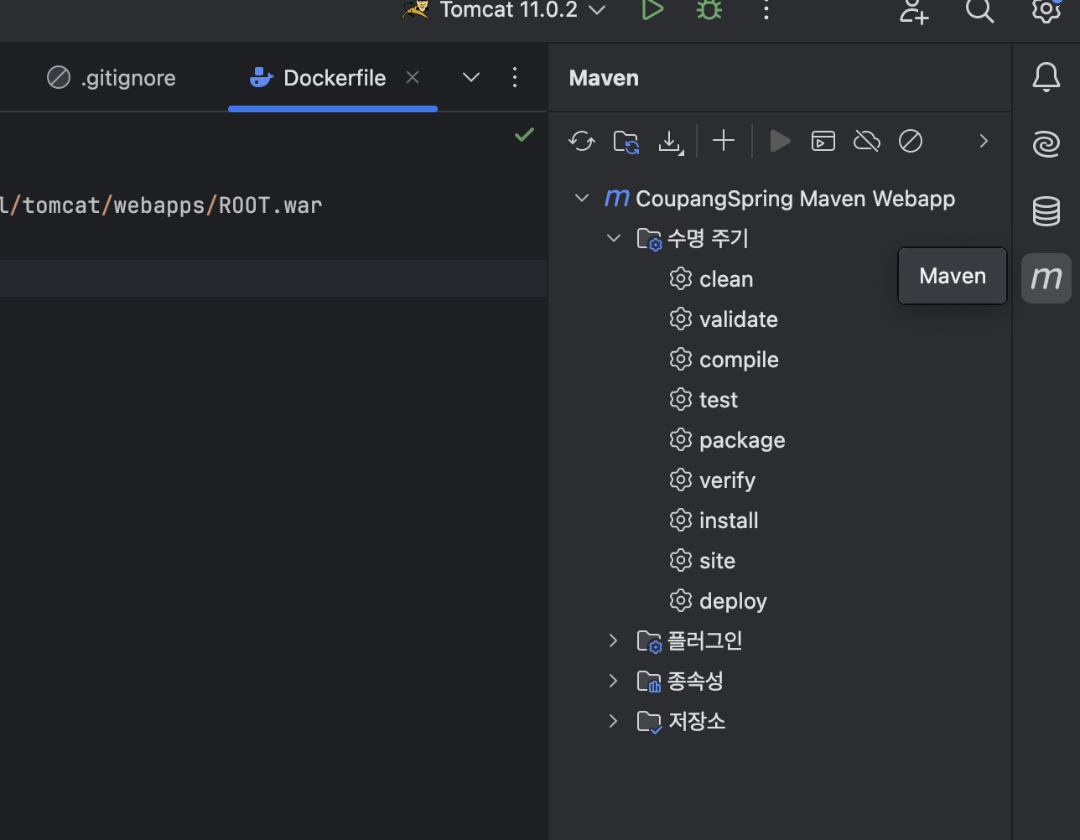
Task: Generate sources and update folders for Maven
Action: (626, 141)
